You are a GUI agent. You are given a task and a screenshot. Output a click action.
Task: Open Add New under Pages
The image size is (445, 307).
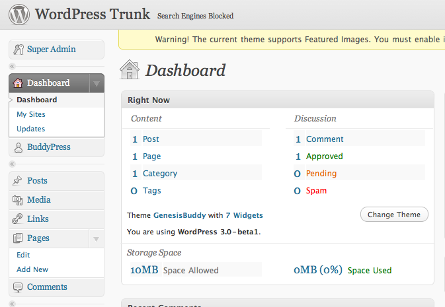click(32, 269)
